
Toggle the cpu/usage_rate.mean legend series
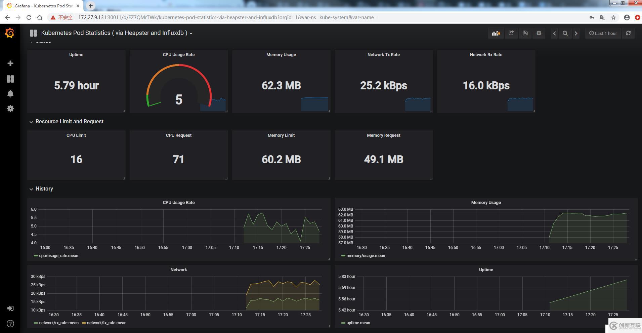(x=58, y=256)
